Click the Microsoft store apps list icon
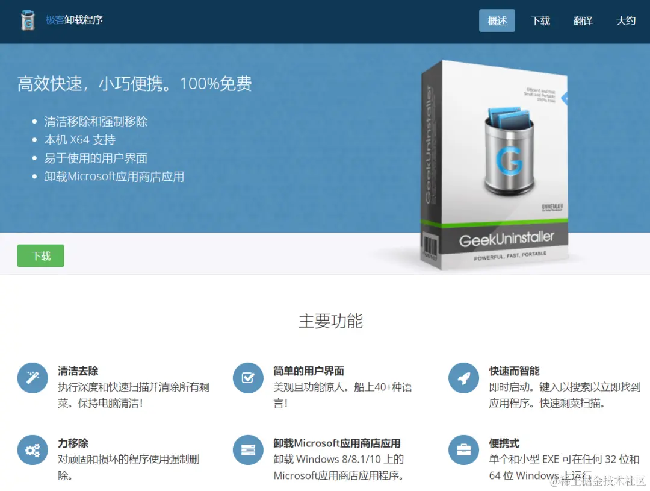 tap(248, 450)
